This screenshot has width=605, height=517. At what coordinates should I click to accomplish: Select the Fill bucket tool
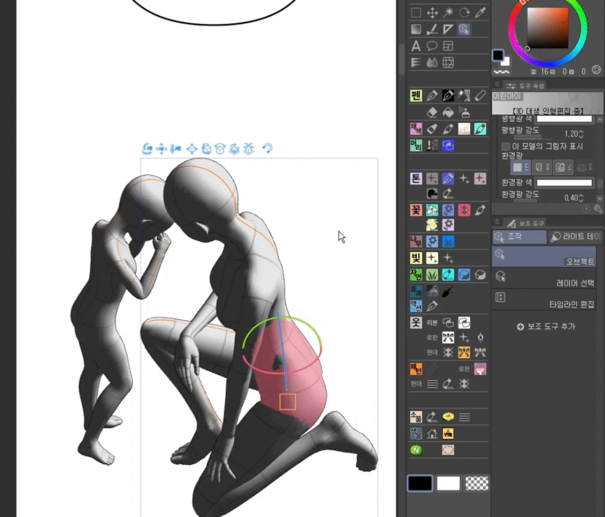[448, 112]
